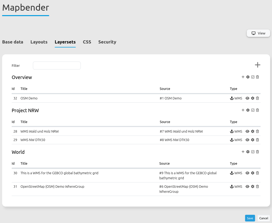Remove the WMS Wald und Holz NRW instance
The width and height of the screenshot is (272, 223).
click(257, 131)
